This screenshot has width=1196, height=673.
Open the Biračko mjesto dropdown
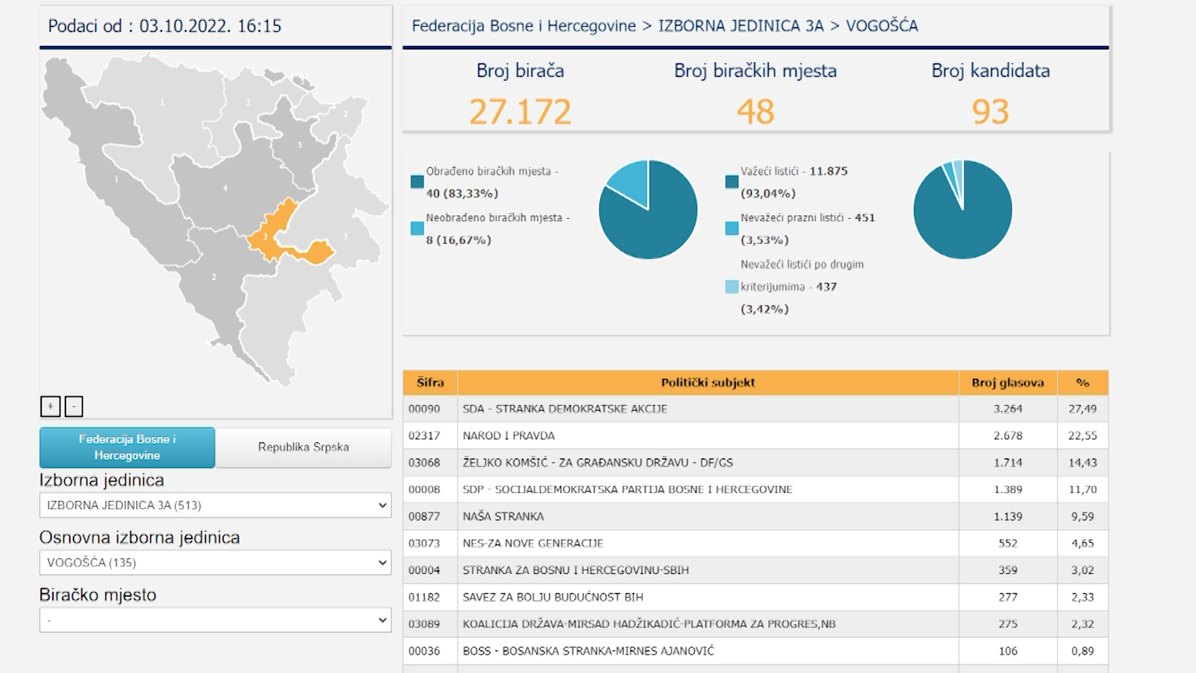point(215,620)
